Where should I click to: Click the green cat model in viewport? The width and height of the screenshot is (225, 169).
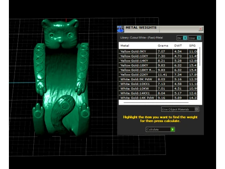tap(61, 77)
